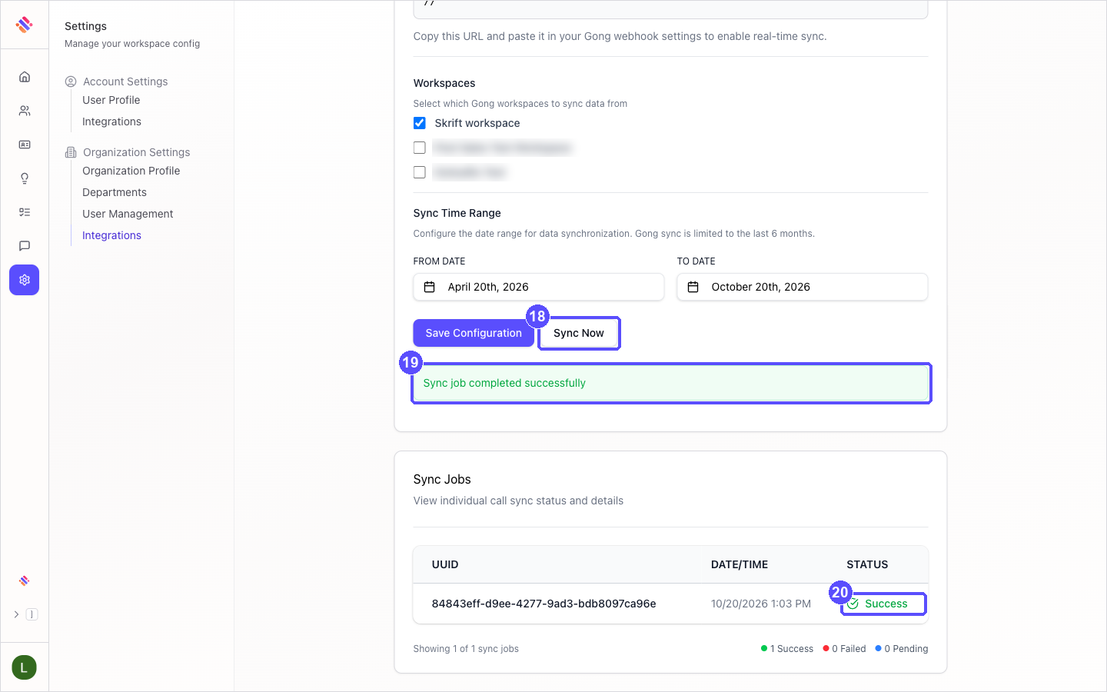
Task: Click the STATUS column header
Action: point(867,564)
